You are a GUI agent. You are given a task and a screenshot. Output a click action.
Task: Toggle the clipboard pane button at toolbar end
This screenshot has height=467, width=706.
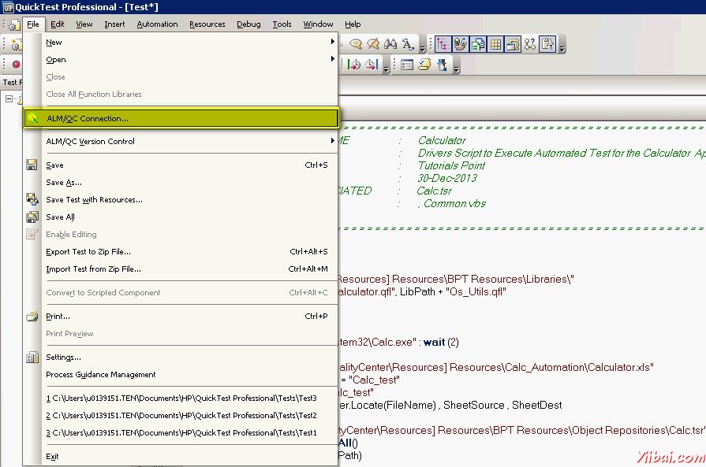(x=548, y=44)
